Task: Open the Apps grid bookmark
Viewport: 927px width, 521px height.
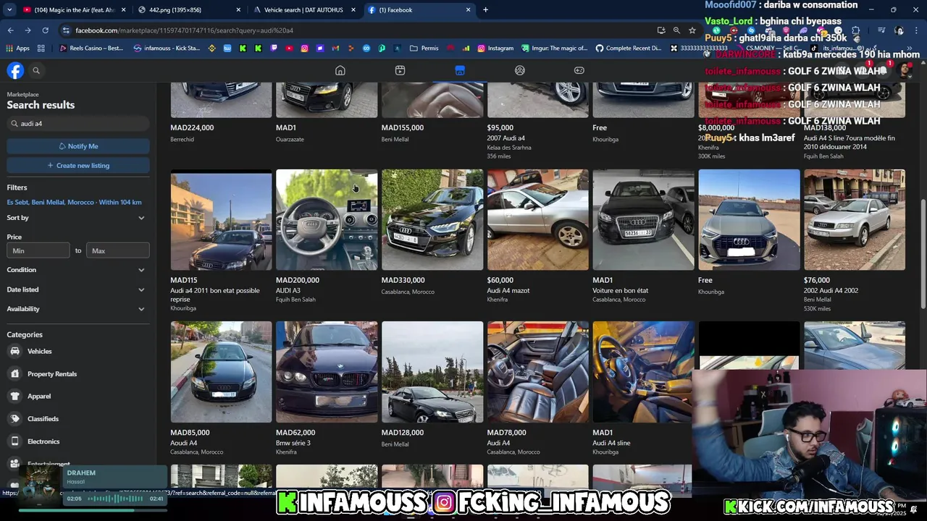Action: pyautogui.click(x=17, y=48)
